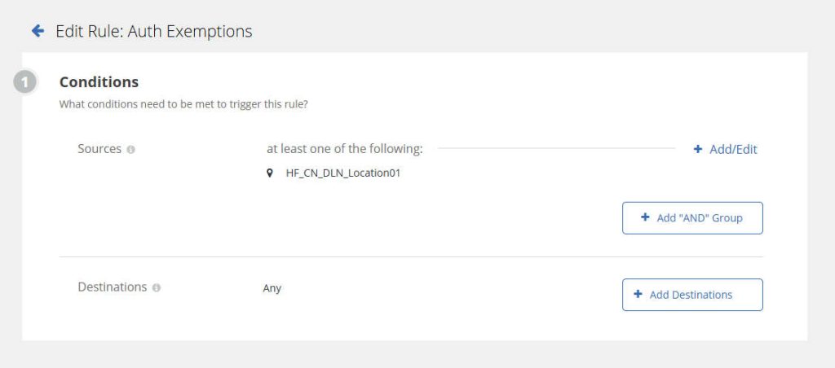Click "at least one of the following" text
The width and height of the screenshot is (835, 368).
[345, 149]
